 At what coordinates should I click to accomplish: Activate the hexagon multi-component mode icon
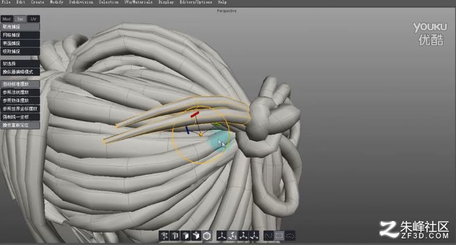tap(207, 236)
